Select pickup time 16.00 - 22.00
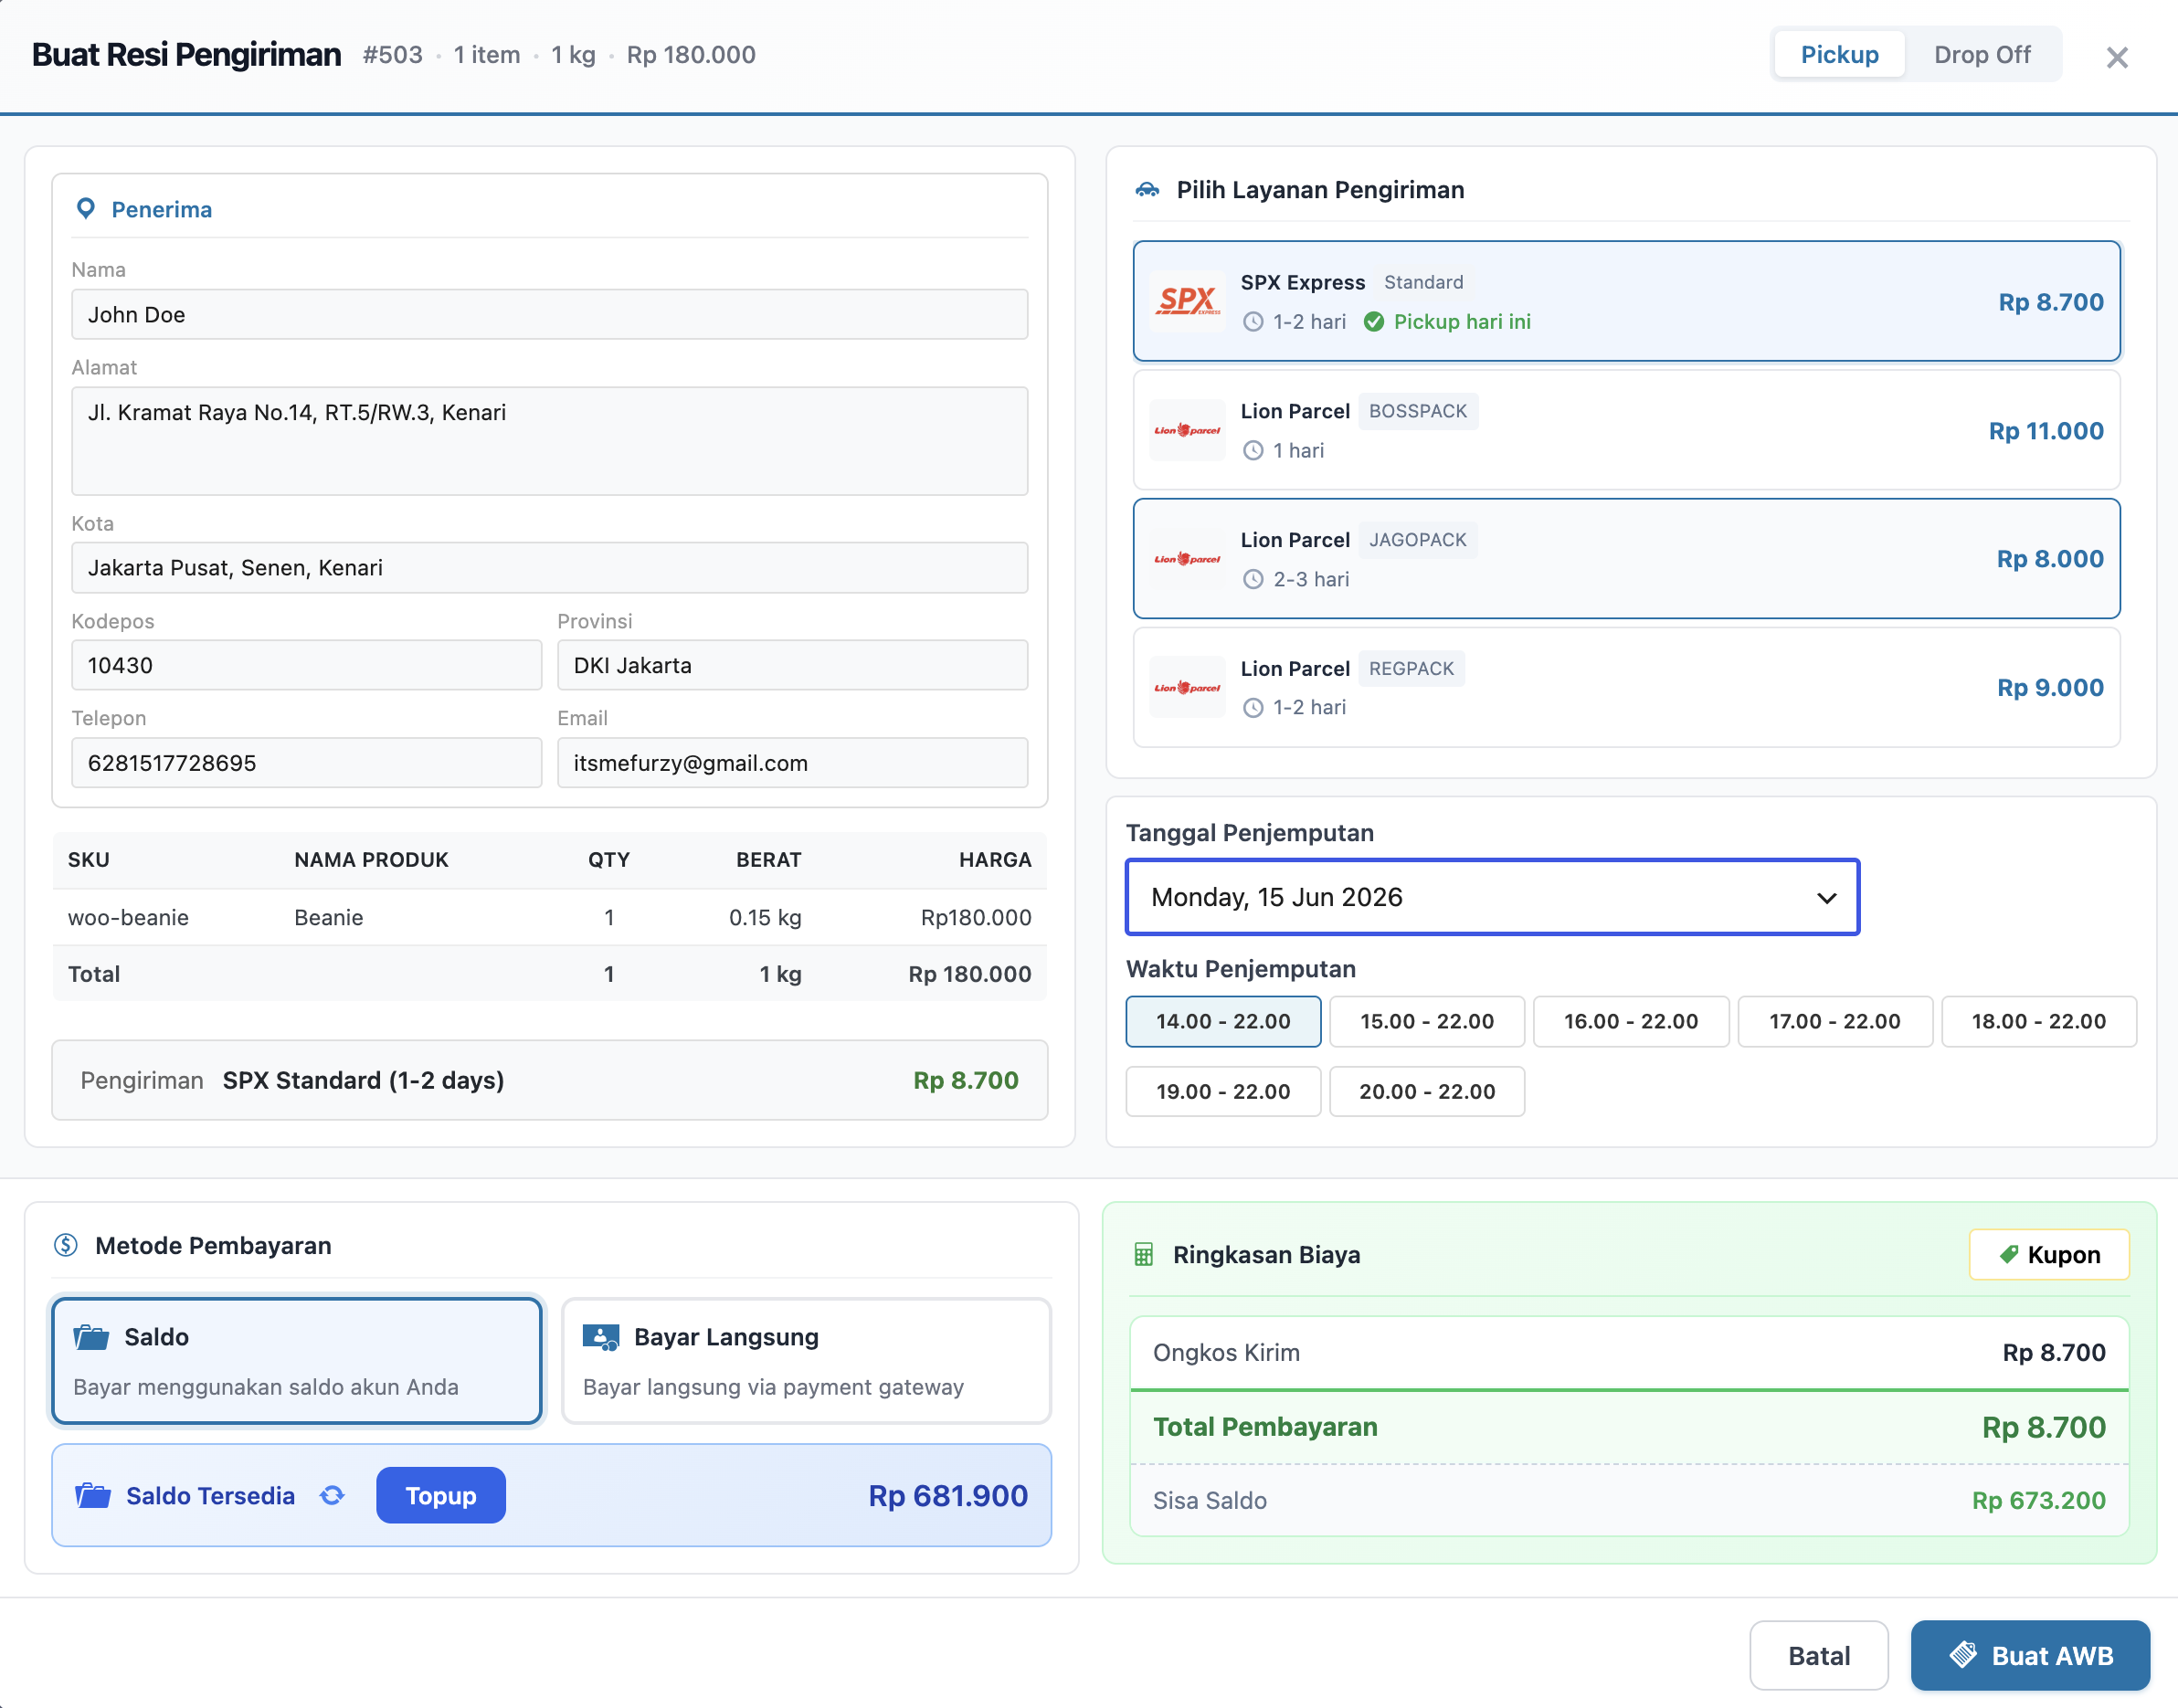This screenshot has height=1708, width=2178. point(1631,1021)
